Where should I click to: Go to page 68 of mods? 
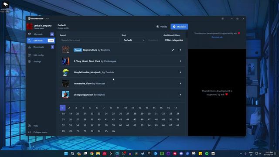[178, 125]
